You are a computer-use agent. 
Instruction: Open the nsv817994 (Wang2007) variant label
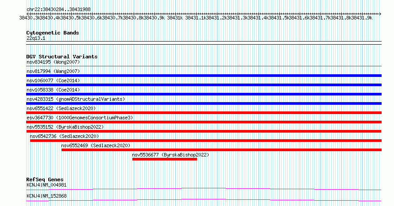[x=53, y=71]
